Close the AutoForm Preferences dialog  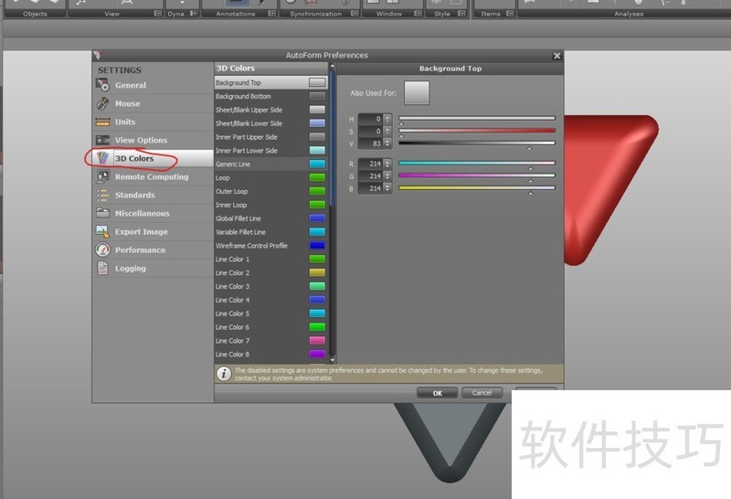click(x=556, y=56)
